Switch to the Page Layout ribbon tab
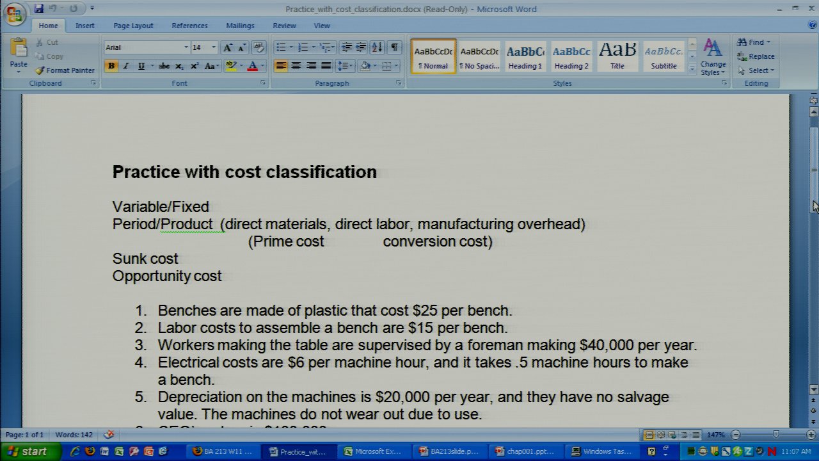The width and height of the screenshot is (819, 461). (x=133, y=26)
